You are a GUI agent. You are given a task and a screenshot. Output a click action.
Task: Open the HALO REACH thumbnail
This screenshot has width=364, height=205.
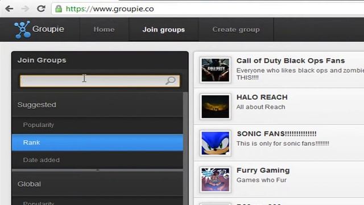(x=215, y=106)
